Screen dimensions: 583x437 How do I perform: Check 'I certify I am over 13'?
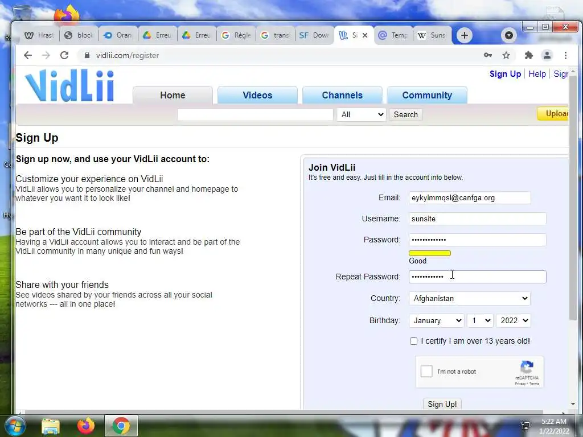coord(413,341)
